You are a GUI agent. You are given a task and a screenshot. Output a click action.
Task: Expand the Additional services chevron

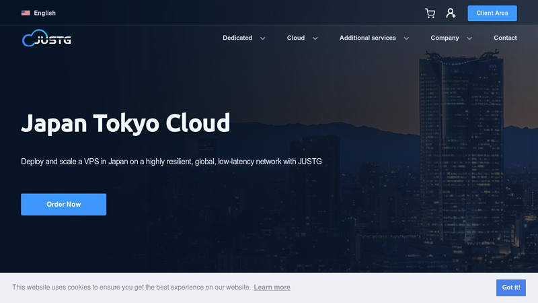406,38
